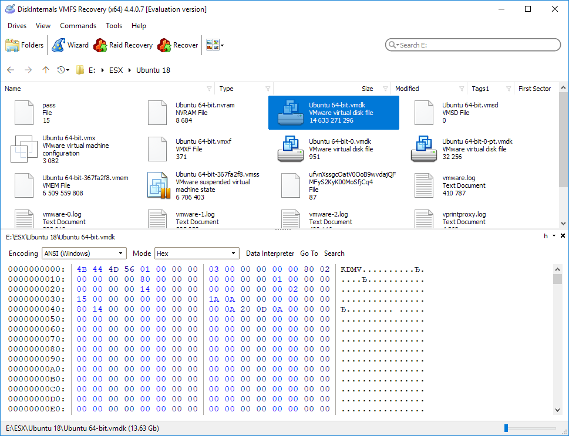Go back with the left arrow
The width and height of the screenshot is (569, 436).
tap(11, 70)
